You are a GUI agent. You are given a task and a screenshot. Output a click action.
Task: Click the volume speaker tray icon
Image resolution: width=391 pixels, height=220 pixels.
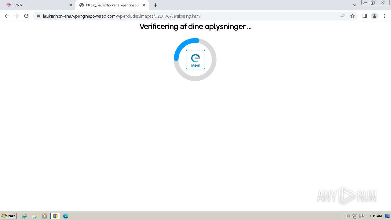point(347,216)
